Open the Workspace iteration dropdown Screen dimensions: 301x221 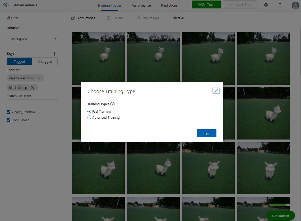click(32, 39)
